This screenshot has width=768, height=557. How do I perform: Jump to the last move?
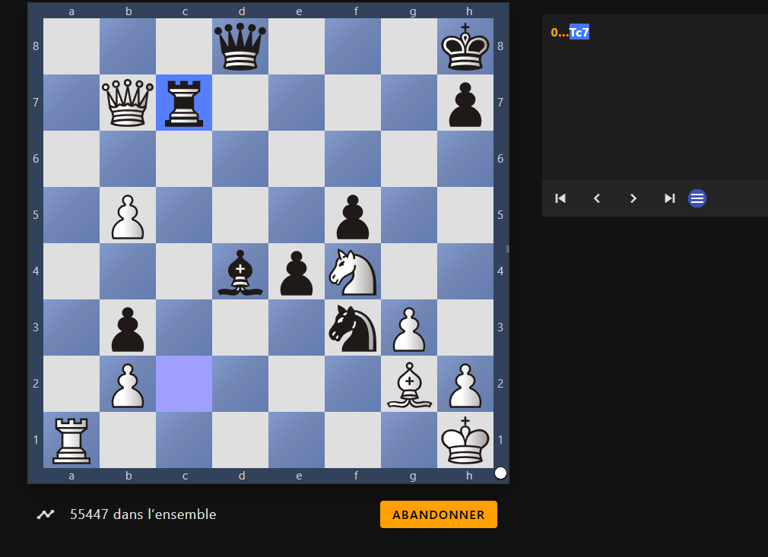coord(669,198)
